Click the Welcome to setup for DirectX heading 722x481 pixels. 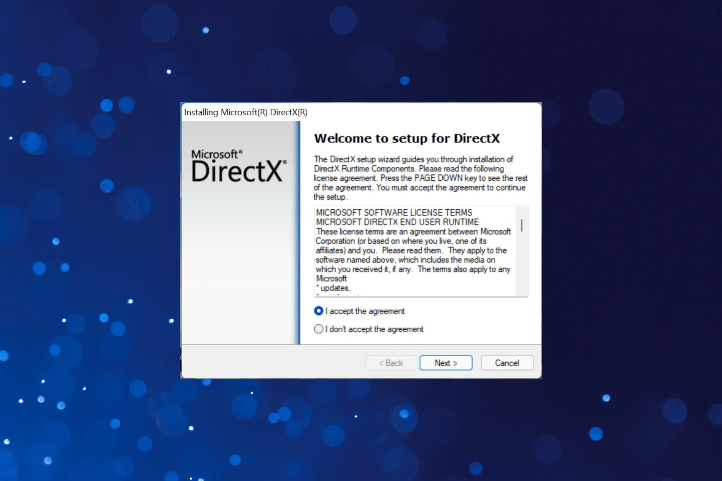click(x=407, y=138)
